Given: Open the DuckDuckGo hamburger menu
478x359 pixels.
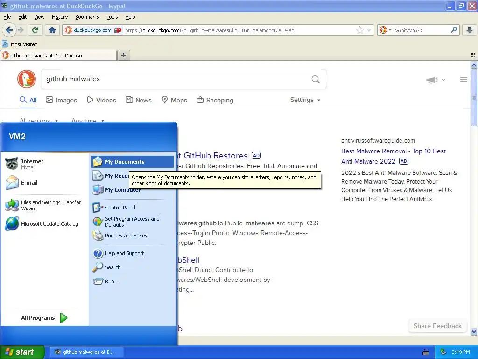Looking at the screenshot, I should pyautogui.click(x=464, y=79).
